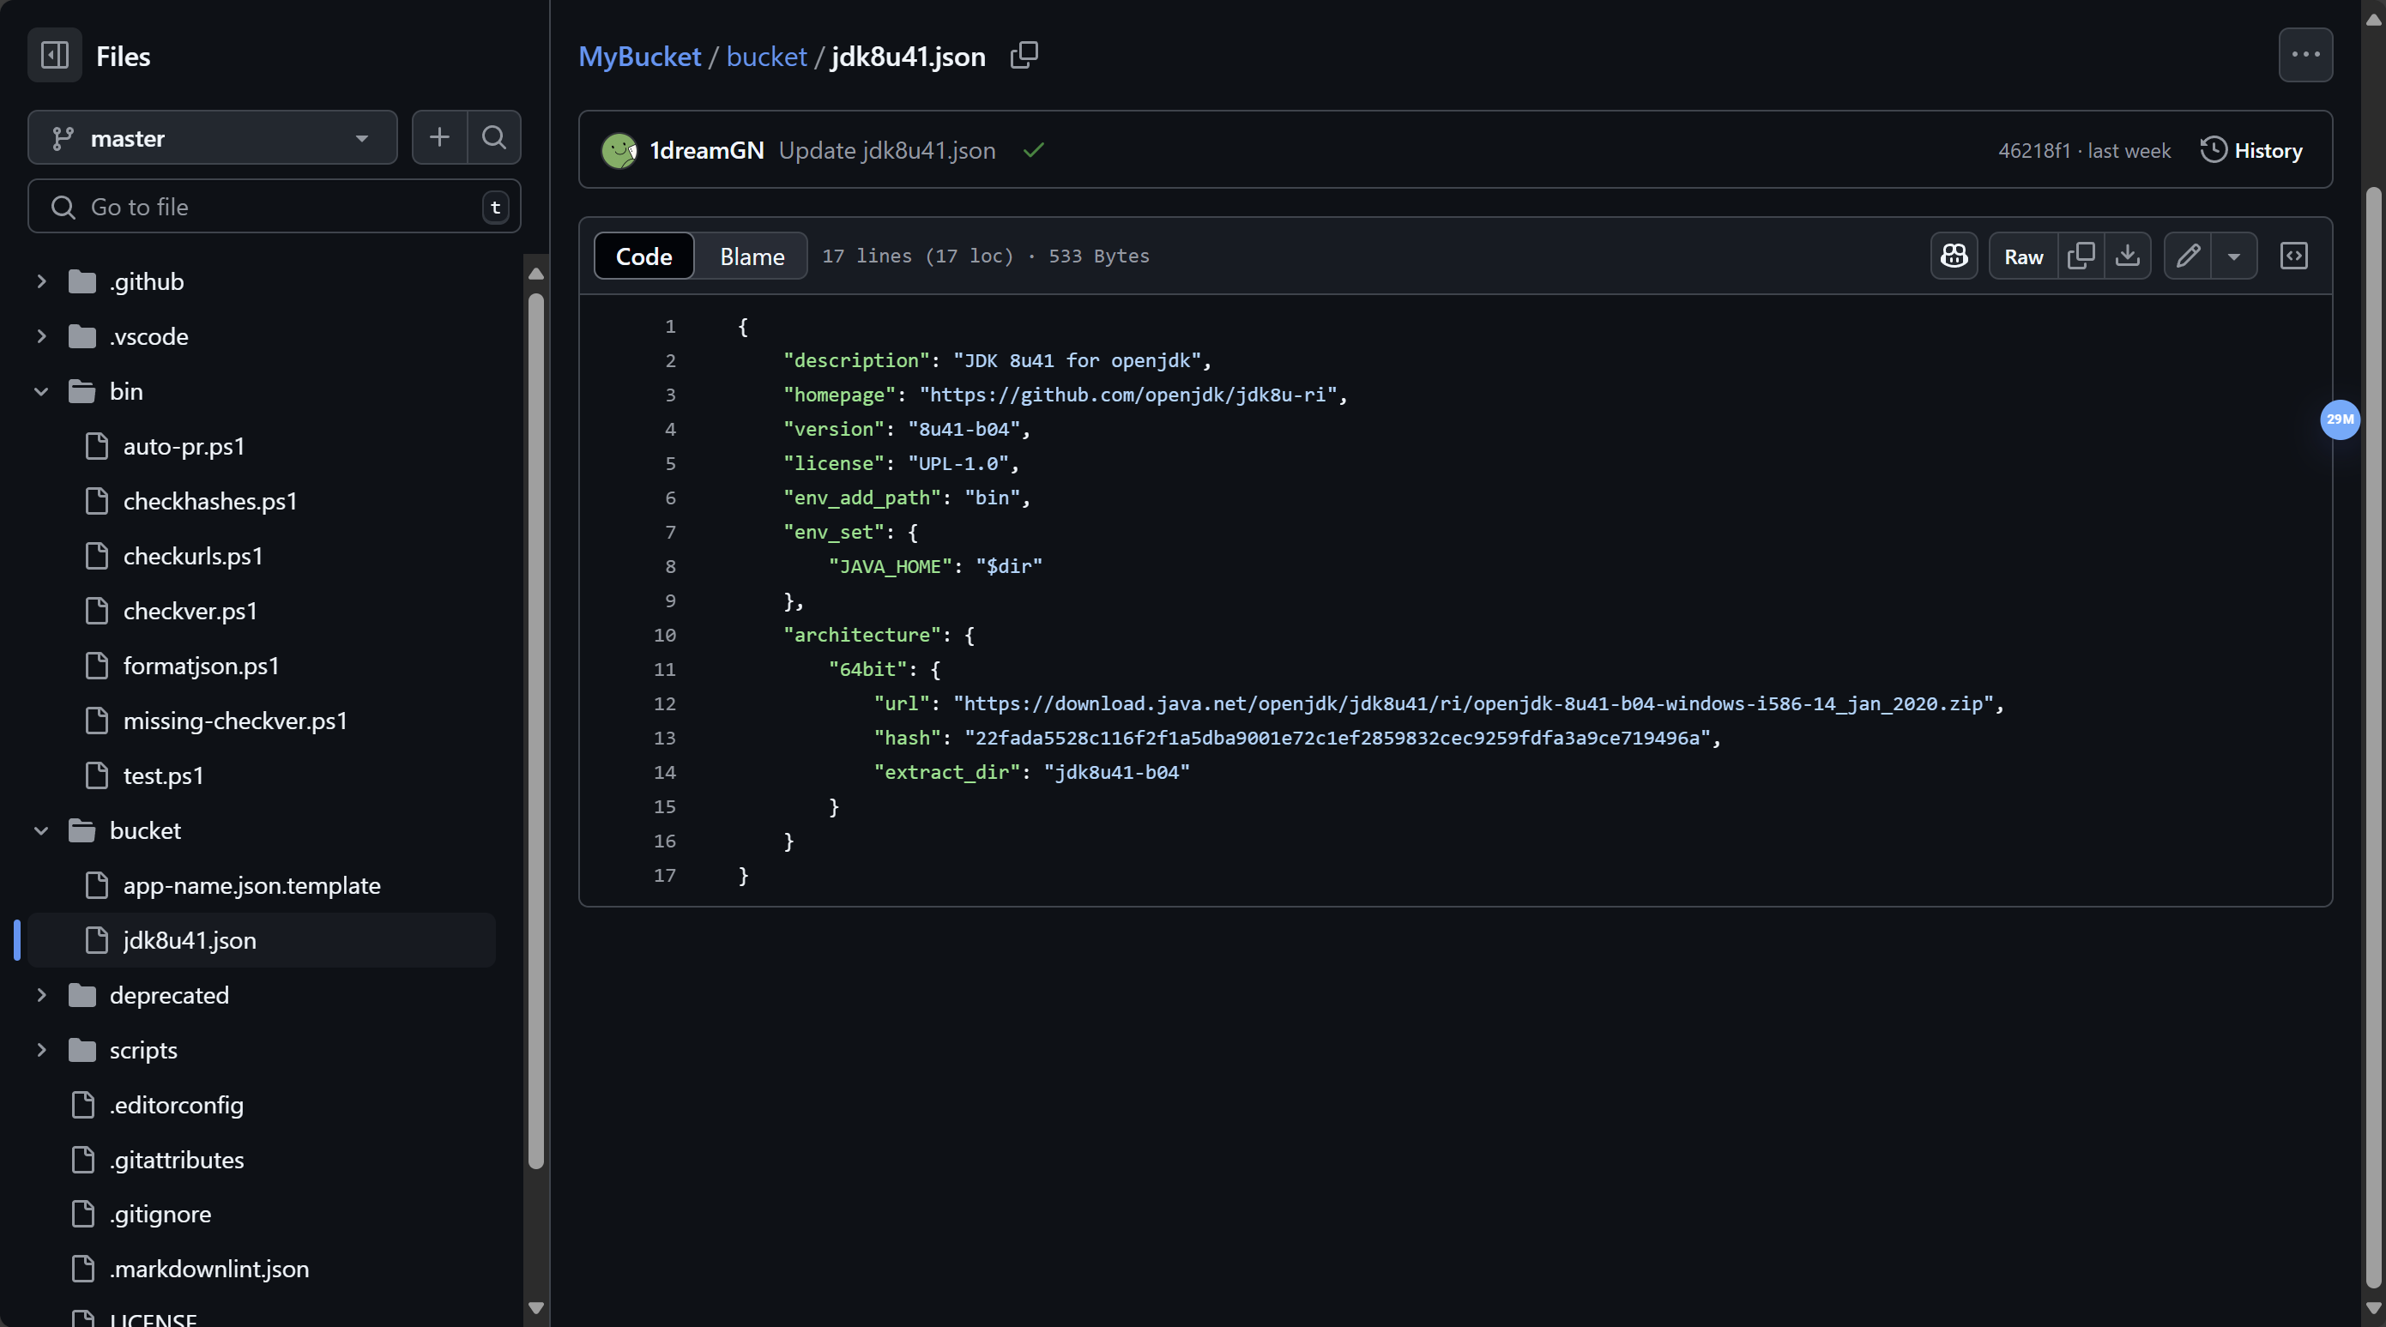The height and width of the screenshot is (1327, 2386).
Task: Open the symbols panel icon
Action: pyautogui.click(x=2293, y=256)
